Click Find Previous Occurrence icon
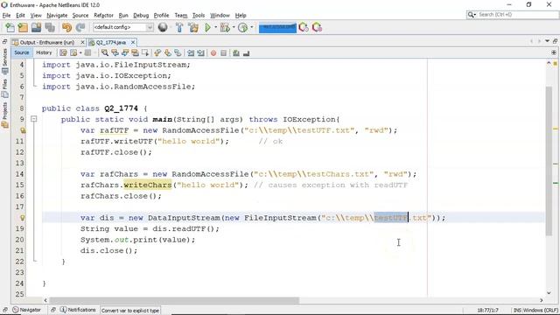The width and height of the screenshot is (560, 315). pyautogui.click(x=115, y=52)
